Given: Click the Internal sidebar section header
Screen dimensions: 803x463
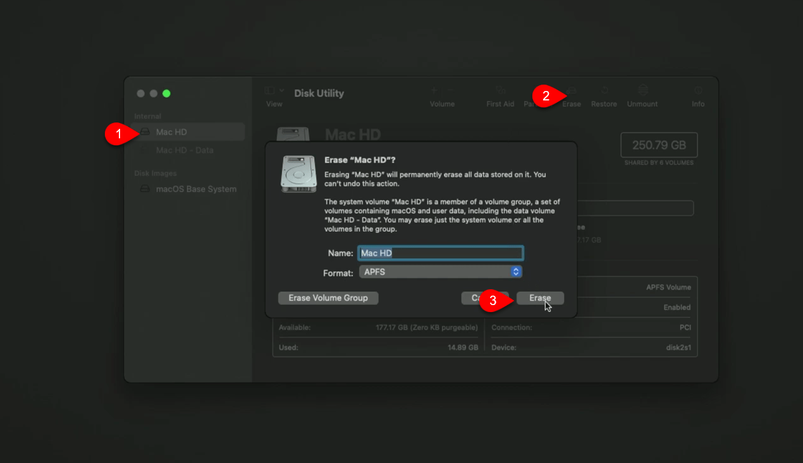Looking at the screenshot, I should (x=148, y=116).
